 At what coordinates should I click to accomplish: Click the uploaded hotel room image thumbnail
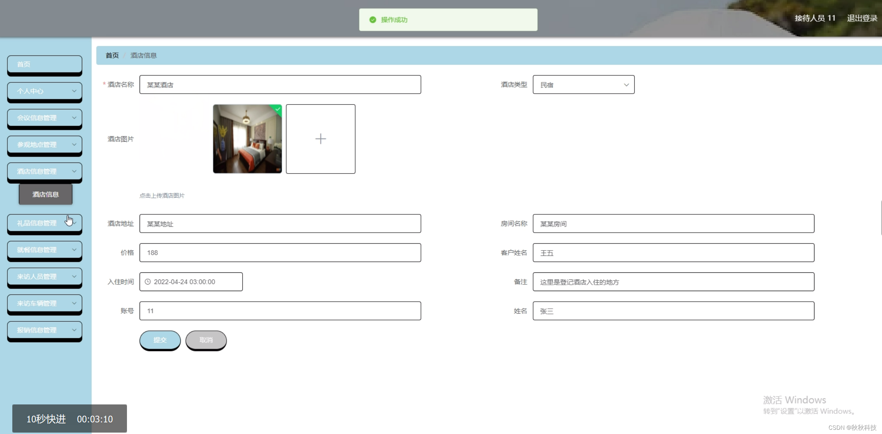(x=247, y=139)
